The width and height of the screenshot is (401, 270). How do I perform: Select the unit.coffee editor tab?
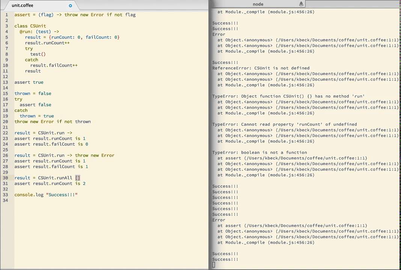41,5
